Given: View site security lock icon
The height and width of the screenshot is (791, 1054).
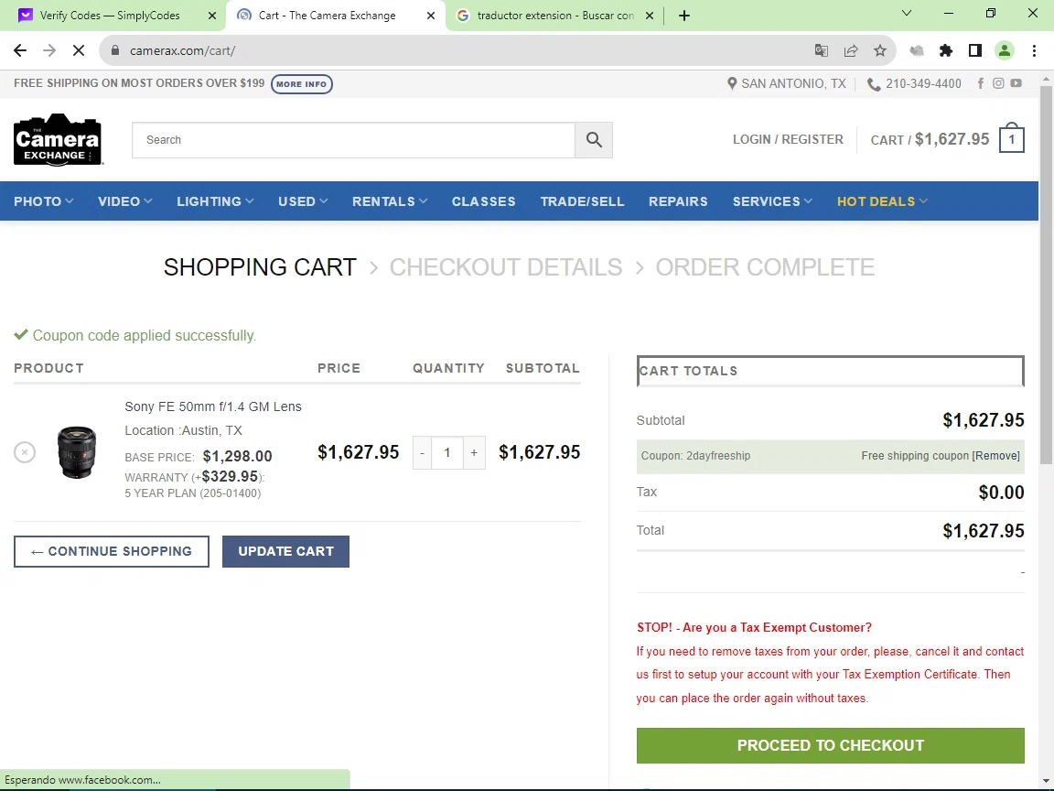Looking at the screenshot, I should coord(115,50).
